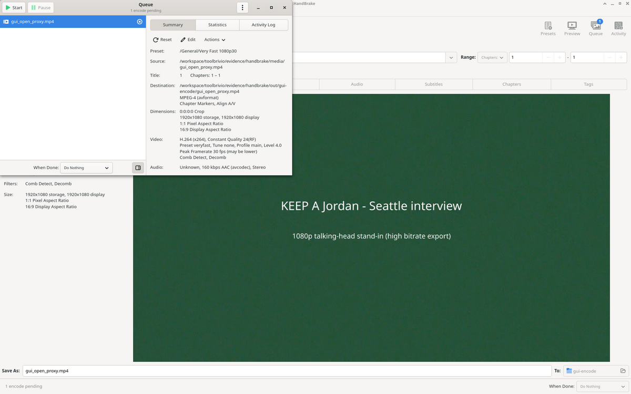The height and width of the screenshot is (394, 631).
Task: Switch to the Audio tab
Action: (x=357, y=84)
